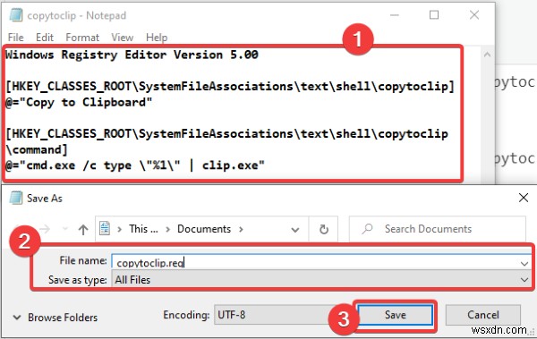Maximize the Notepad window
This screenshot has width=537, height=339.
click(434, 15)
